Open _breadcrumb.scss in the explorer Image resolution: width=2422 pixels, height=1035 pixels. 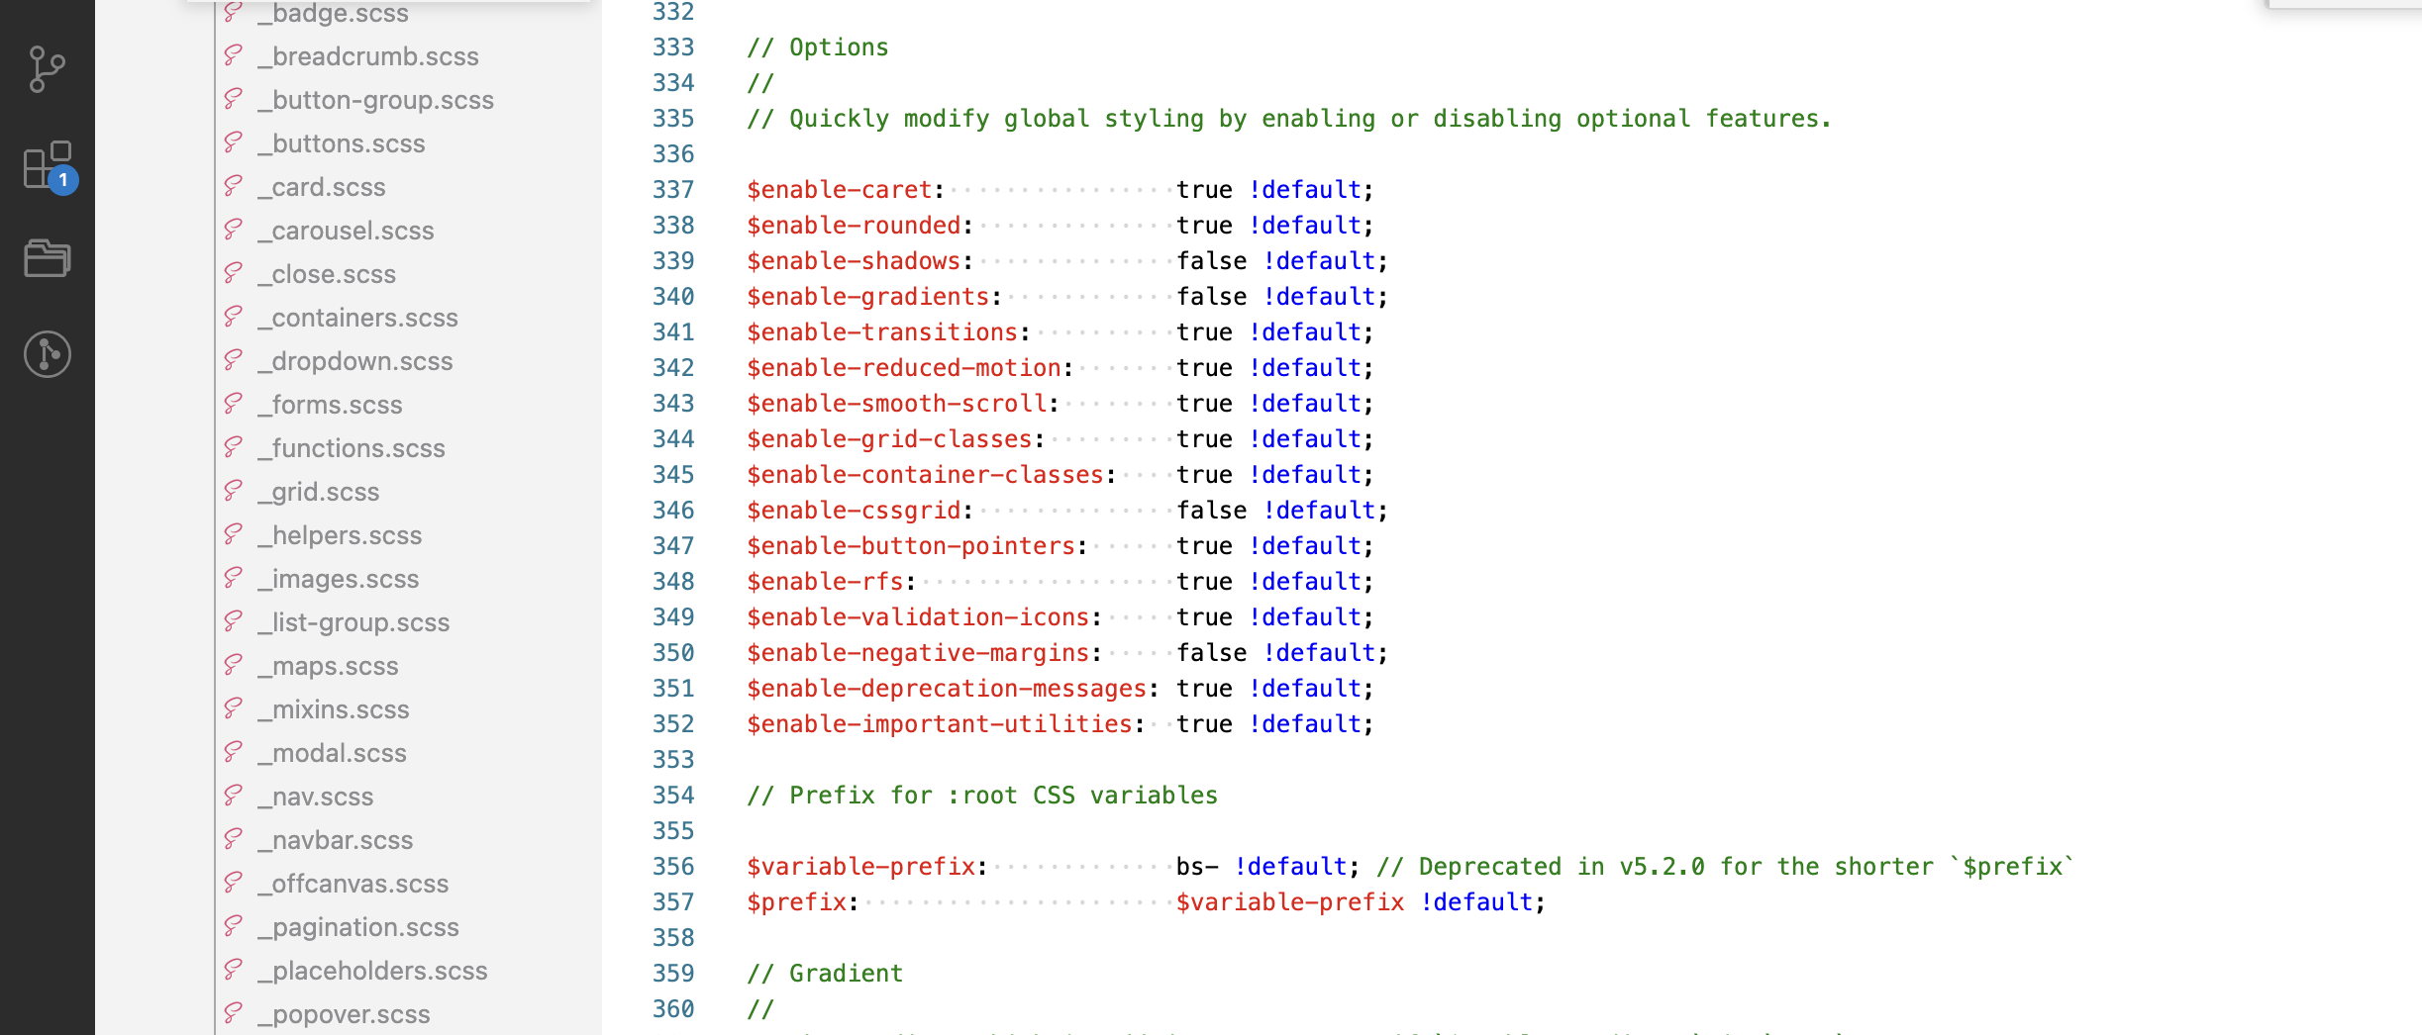[367, 56]
